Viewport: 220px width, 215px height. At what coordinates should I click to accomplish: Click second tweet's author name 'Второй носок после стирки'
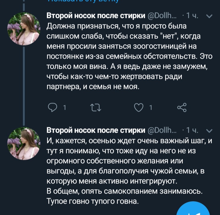tap(95, 131)
